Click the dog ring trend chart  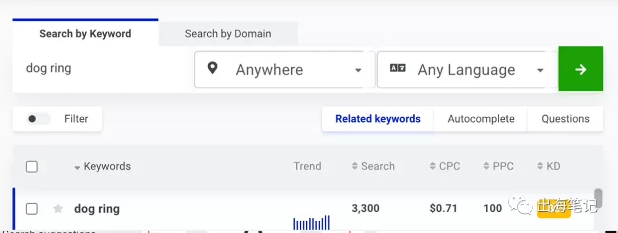click(311, 222)
